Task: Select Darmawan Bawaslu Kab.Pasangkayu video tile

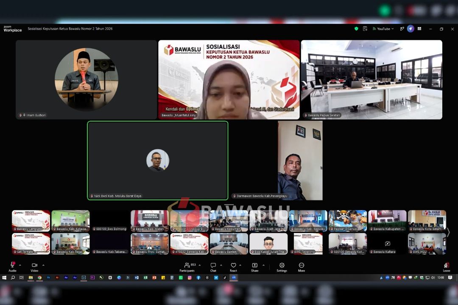Action: click(x=300, y=160)
